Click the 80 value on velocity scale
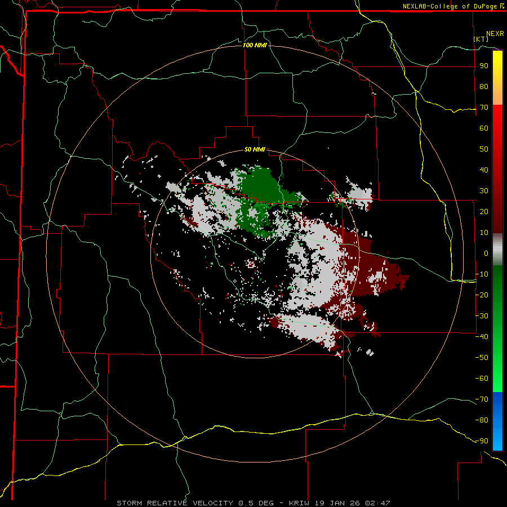The image size is (507, 507). (484, 87)
